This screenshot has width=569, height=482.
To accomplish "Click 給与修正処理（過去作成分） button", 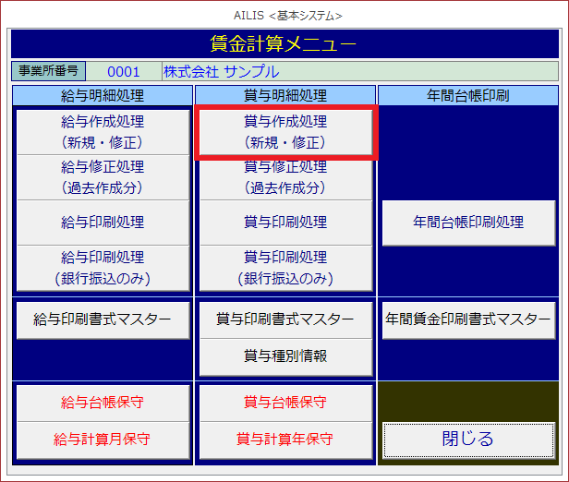I will [x=103, y=176].
